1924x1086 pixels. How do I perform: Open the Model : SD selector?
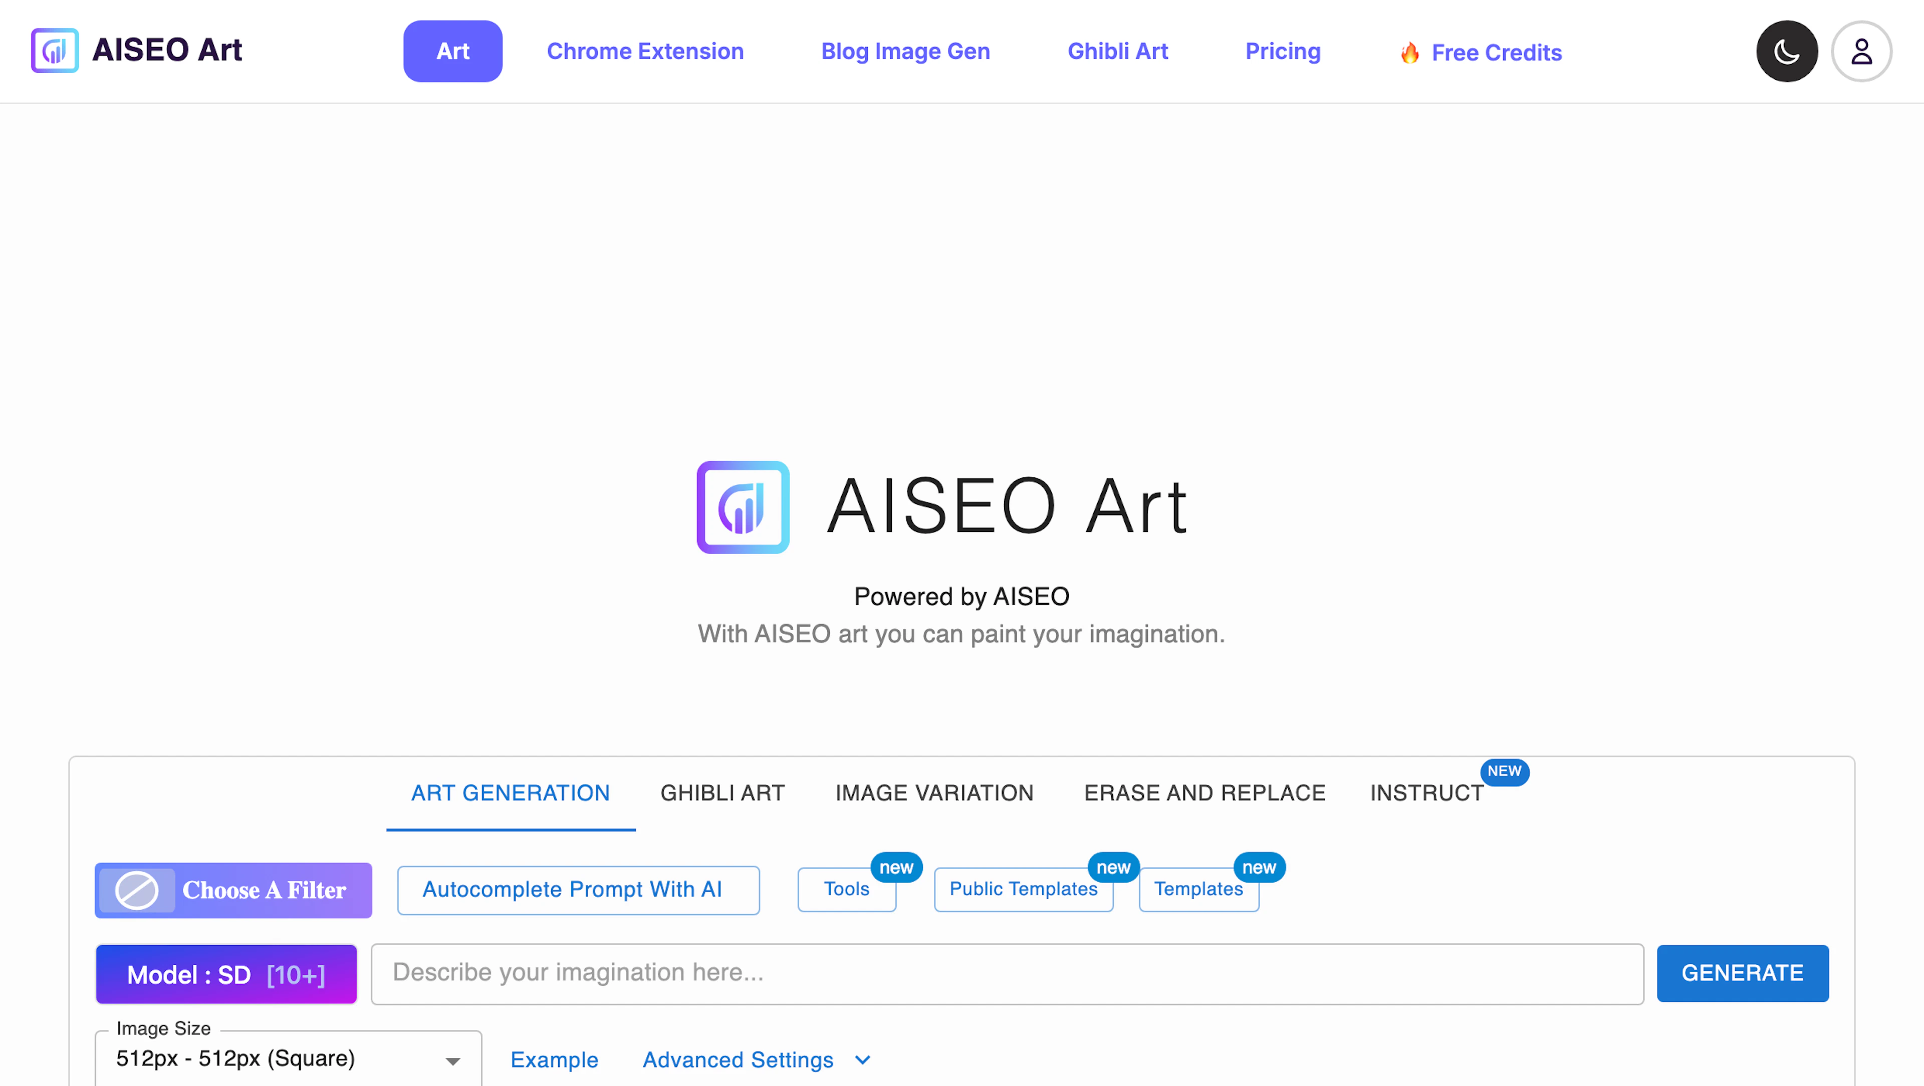(x=225, y=974)
